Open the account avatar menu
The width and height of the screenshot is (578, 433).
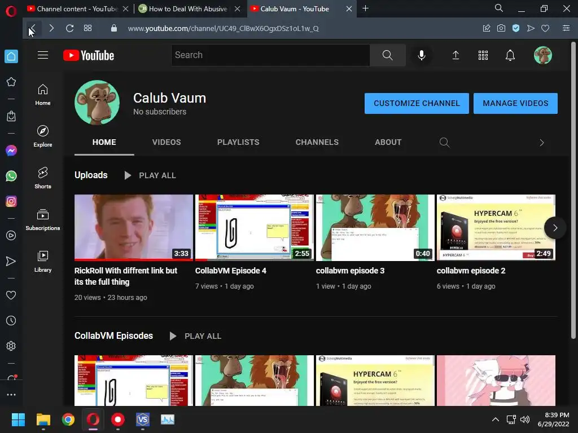(x=542, y=55)
